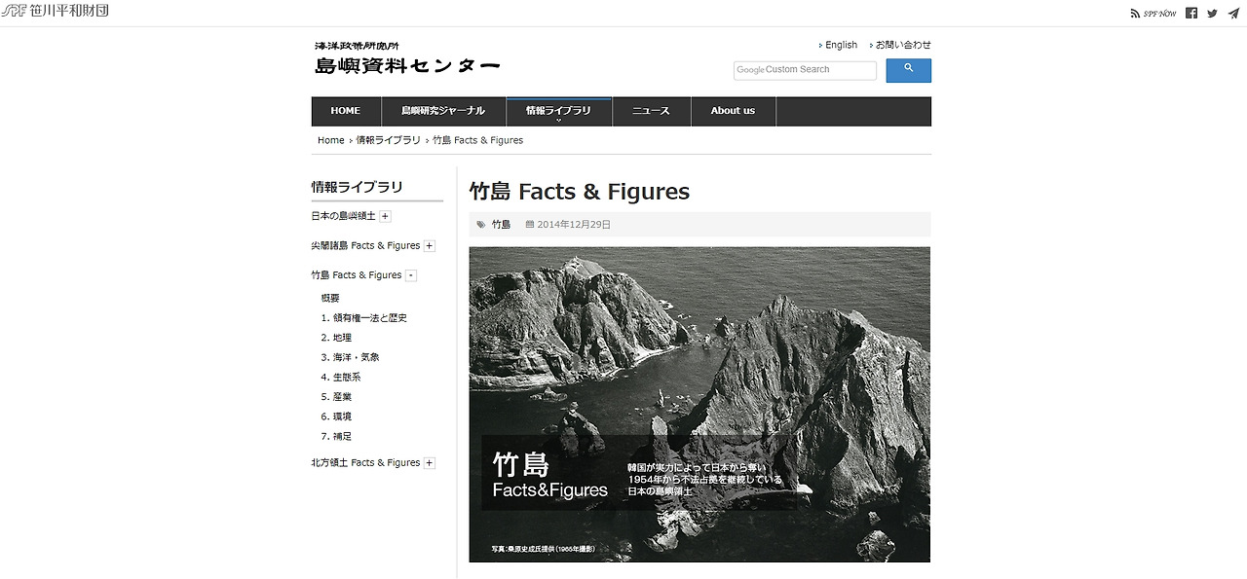Click the 2014年12月29日 date text
1247x579 pixels.
tap(574, 225)
